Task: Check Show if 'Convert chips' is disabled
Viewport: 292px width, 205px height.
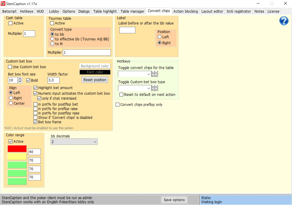Action: [x=35, y=118]
